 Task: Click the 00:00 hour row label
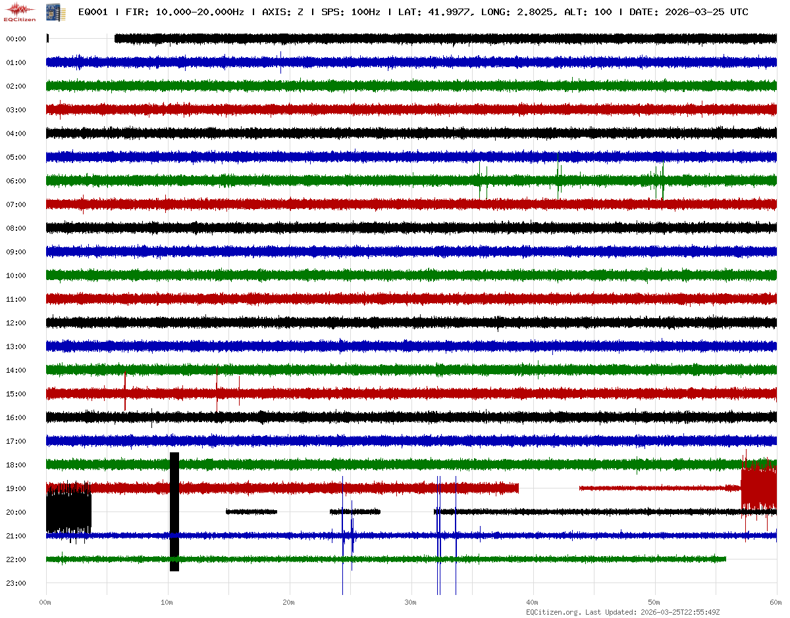tap(16, 39)
